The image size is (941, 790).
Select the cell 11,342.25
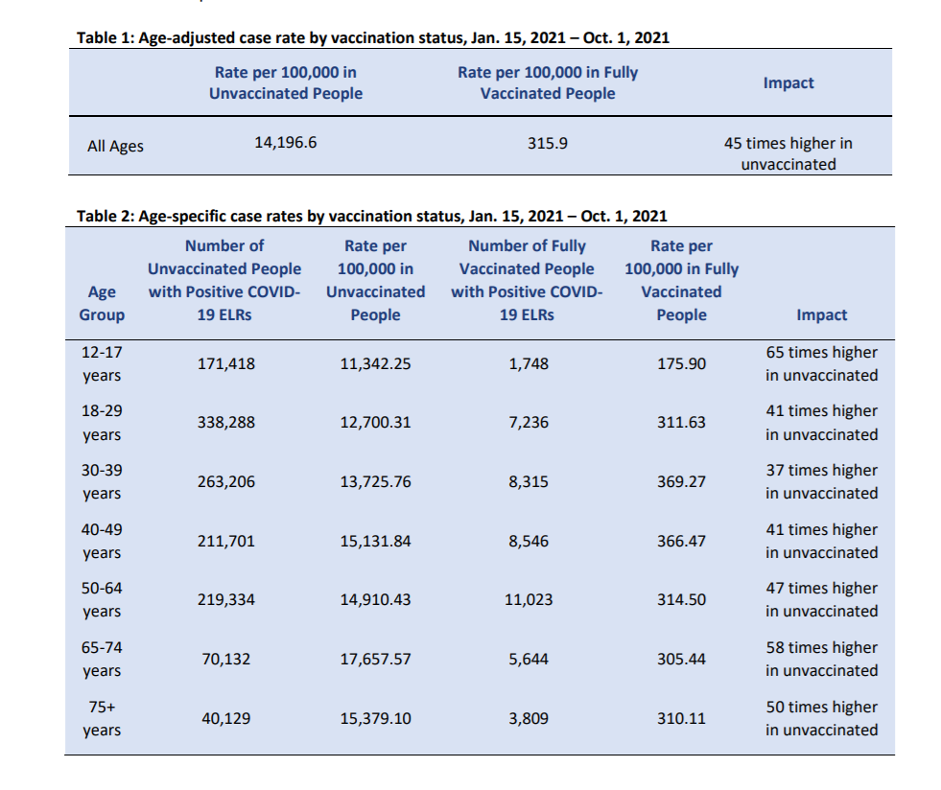point(376,364)
